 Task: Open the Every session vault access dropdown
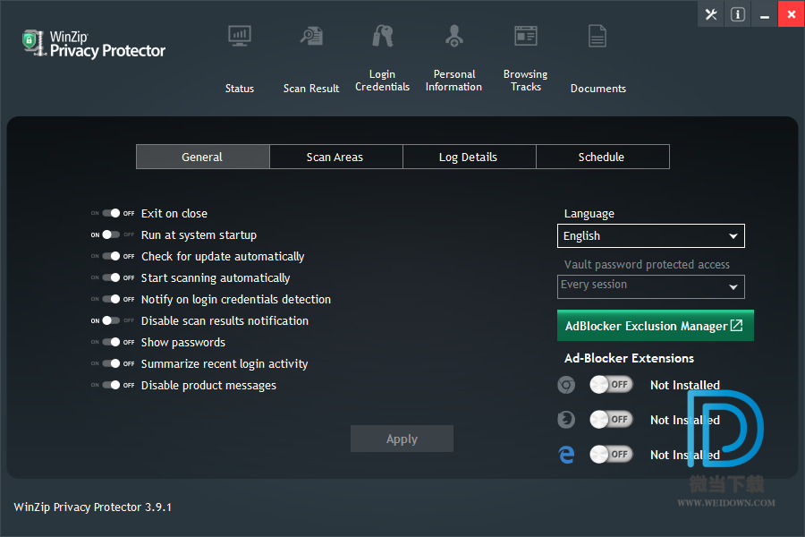point(651,286)
